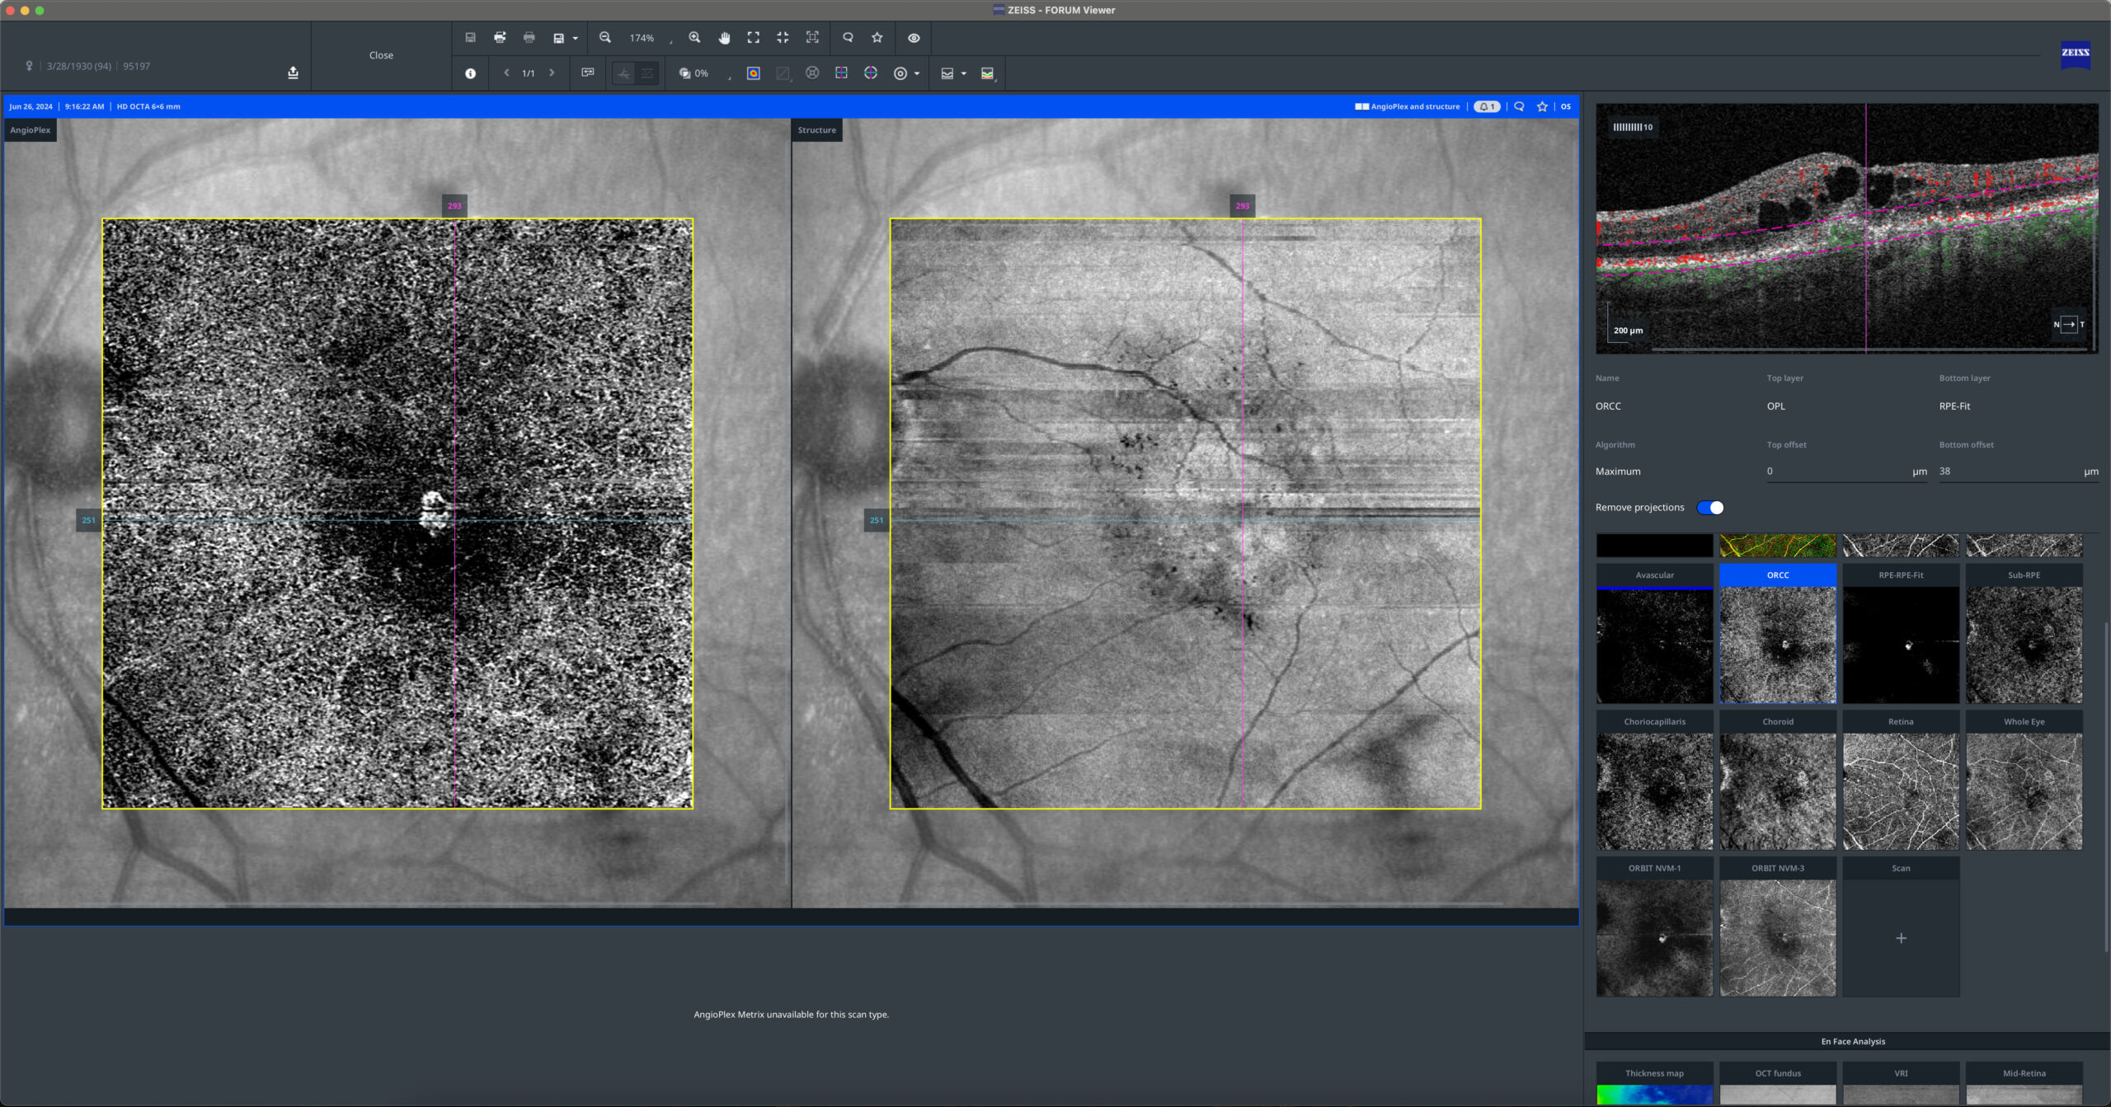Click the link-views icon next to page counter
2111x1107 pixels.
point(588,73)
